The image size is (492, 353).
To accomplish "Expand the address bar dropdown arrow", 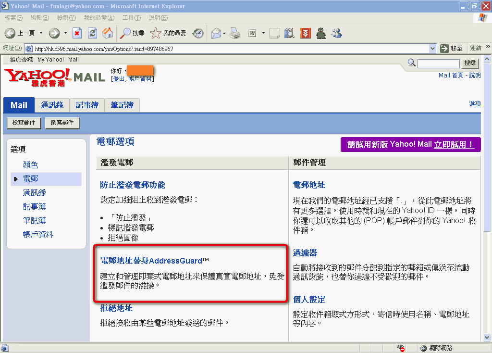I will pyautogui.click(x=432, y=49).
